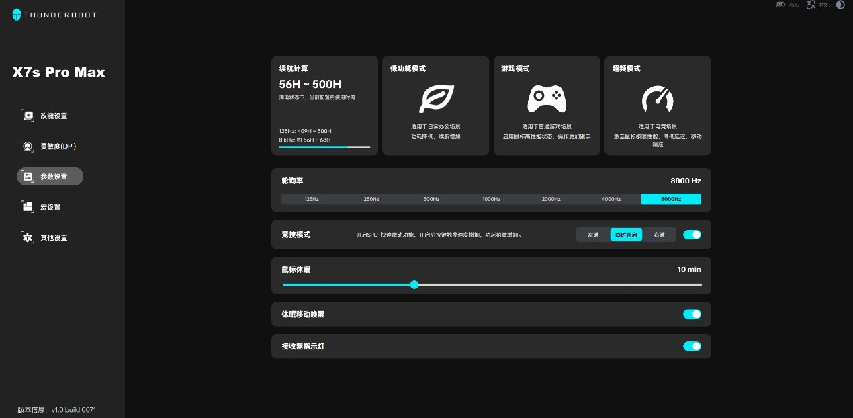853x418 pixels.
Task: Click the "125Hz: 409H ~ 500H" estimate
Action: pyautogui.click(x=306, y=130)
